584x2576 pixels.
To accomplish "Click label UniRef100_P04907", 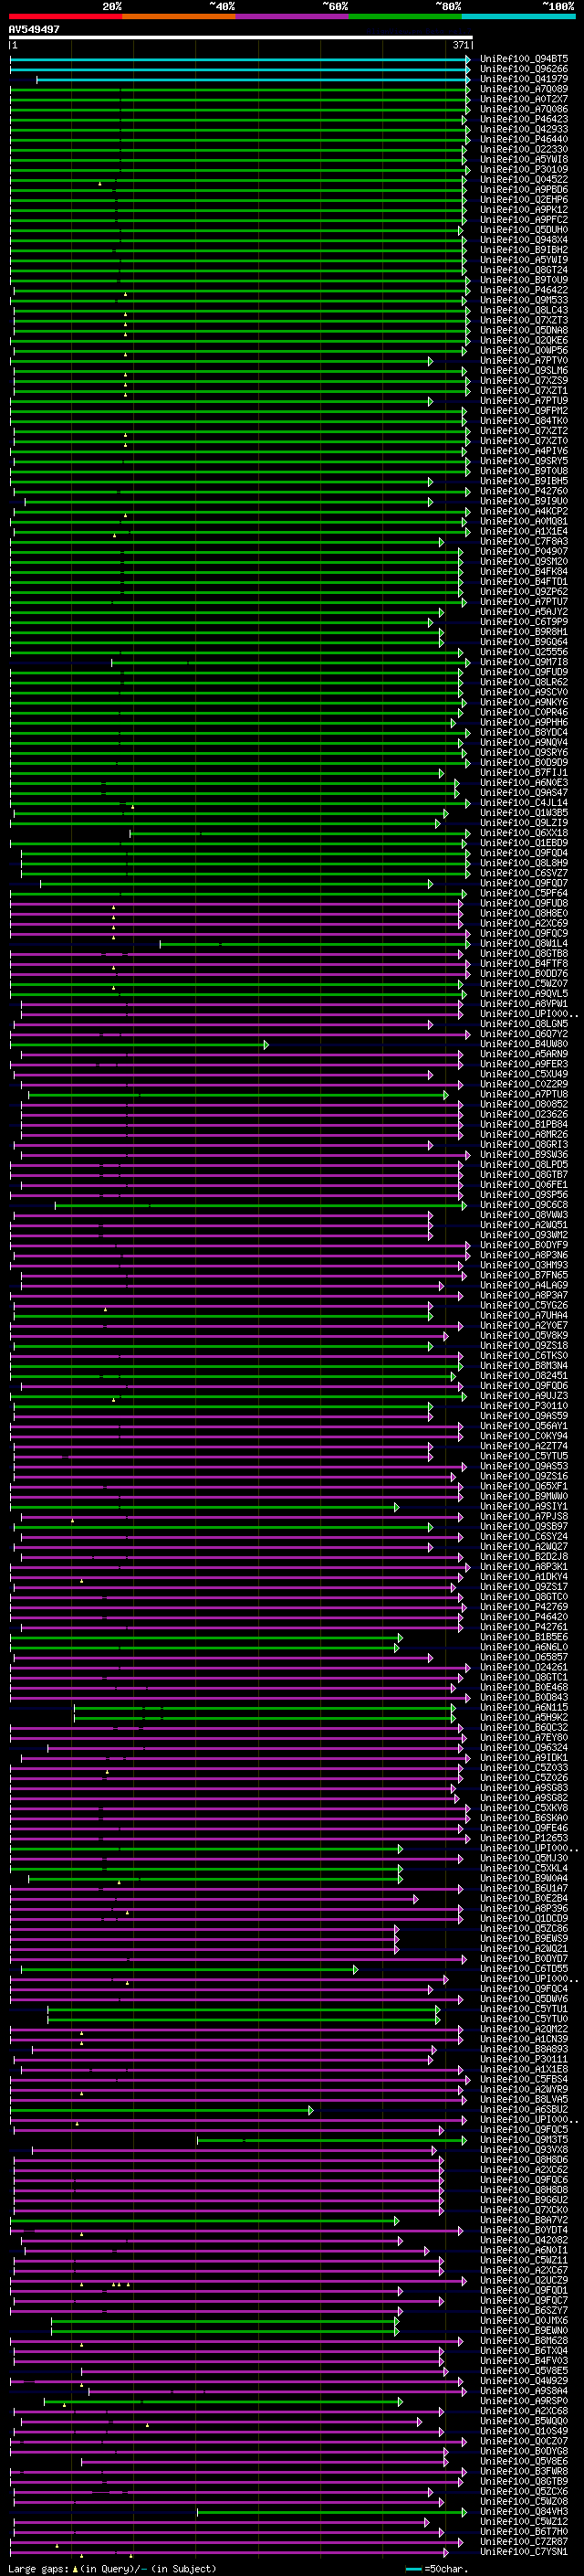I will (x=524, y=552).
